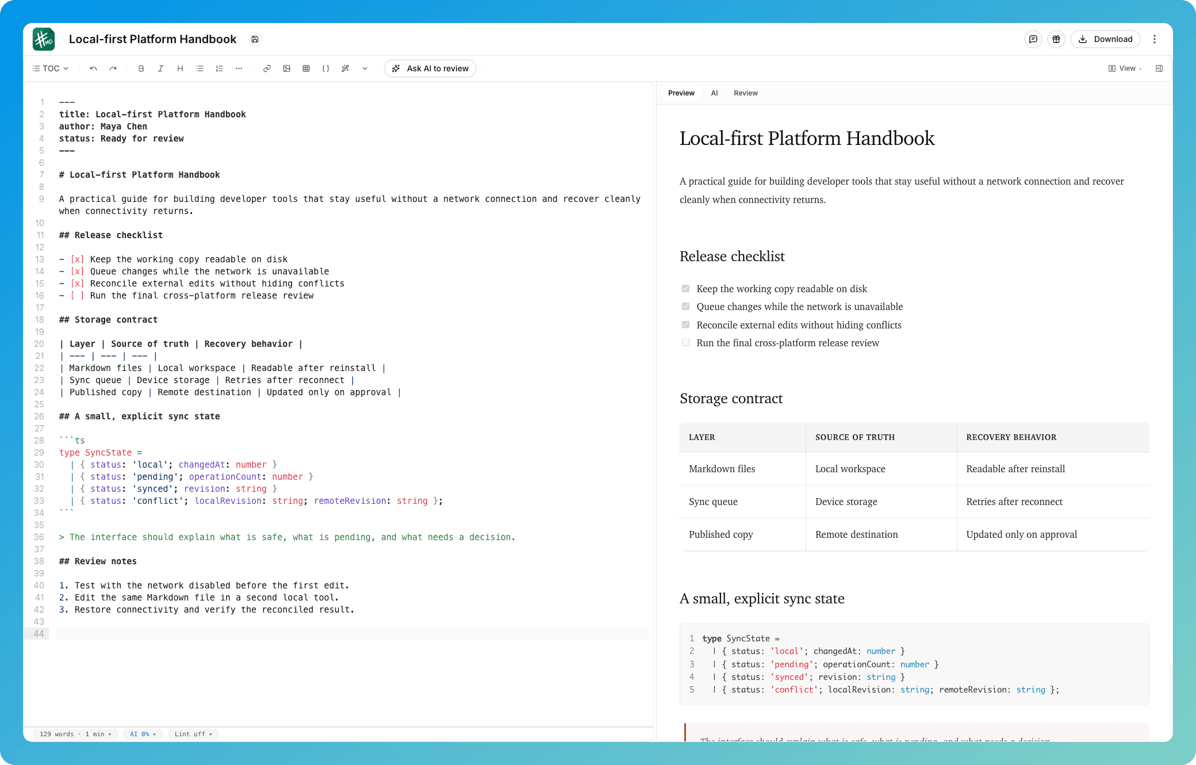The width and height of the screenshot is (1196, 765).
Task: Insert an image
Action: pyautogui.click(x=286, y=68)
